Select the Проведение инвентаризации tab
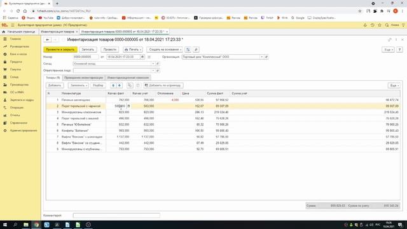407x229 pixels. 83,78
